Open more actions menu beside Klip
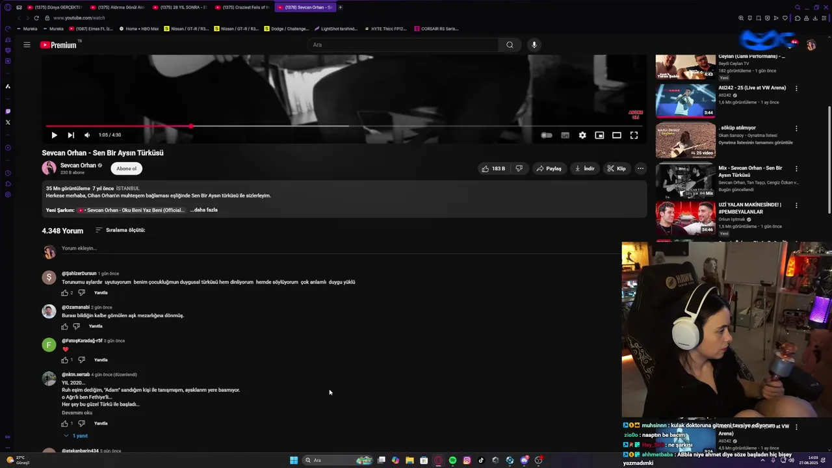Screen dimensions: 832x468 [x=640, y=168]
